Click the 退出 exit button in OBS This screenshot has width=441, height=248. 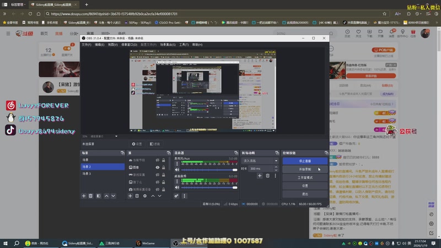coord(305,194)
